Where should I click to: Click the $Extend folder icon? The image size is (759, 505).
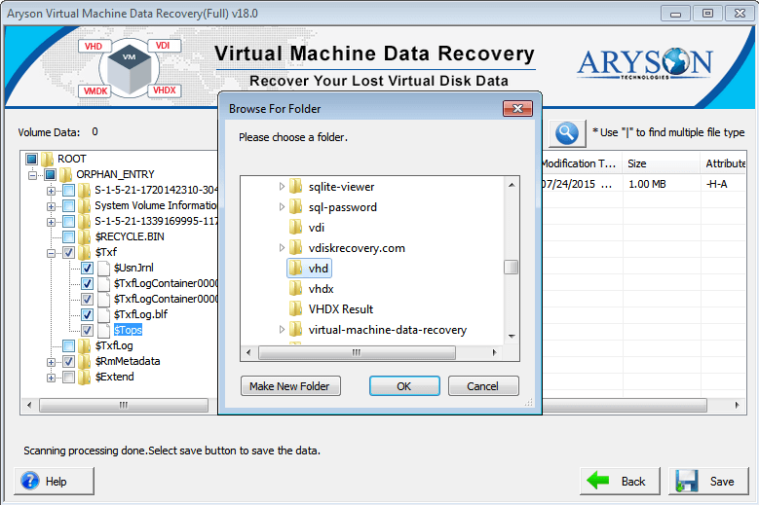click(84, 377)
